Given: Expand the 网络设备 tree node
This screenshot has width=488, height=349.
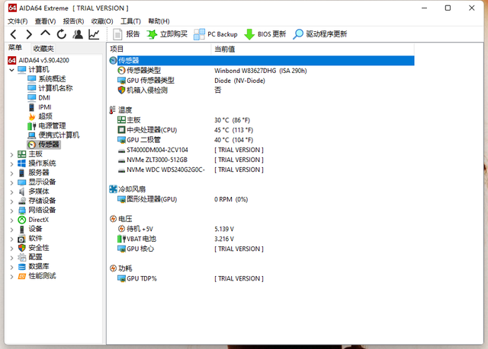Looking at the screenshot, I should coord(11,211).
